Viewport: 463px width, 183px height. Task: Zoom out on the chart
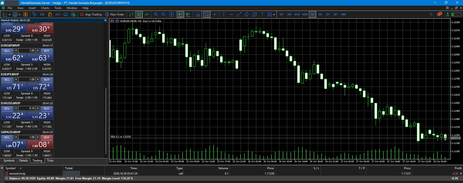163,14
